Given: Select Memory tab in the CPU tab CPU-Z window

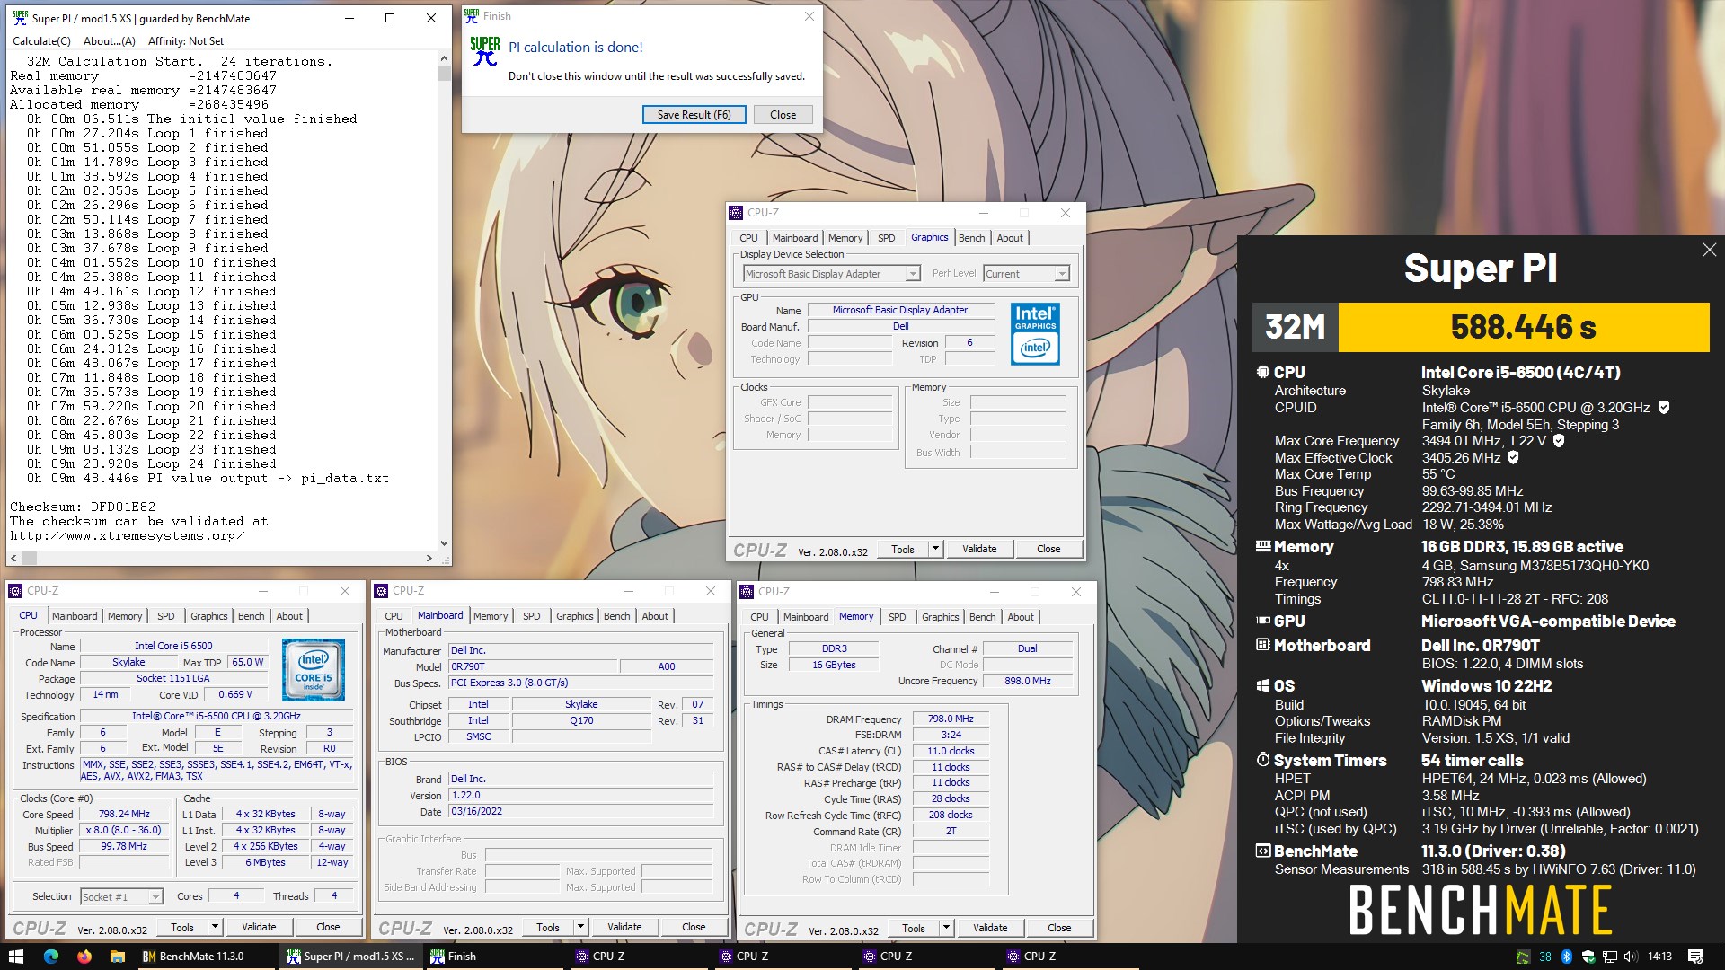Looking at the screenshot, I should pyautogui.click(x=125, y=616).
